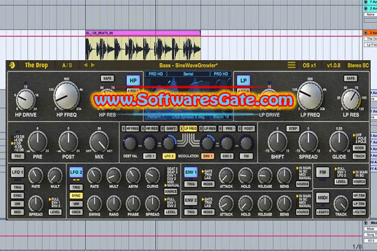The height and width of the screenshot is (251, 377).
Task: Open the HP RES modulation target selector
Action: [x=150, y=129]
